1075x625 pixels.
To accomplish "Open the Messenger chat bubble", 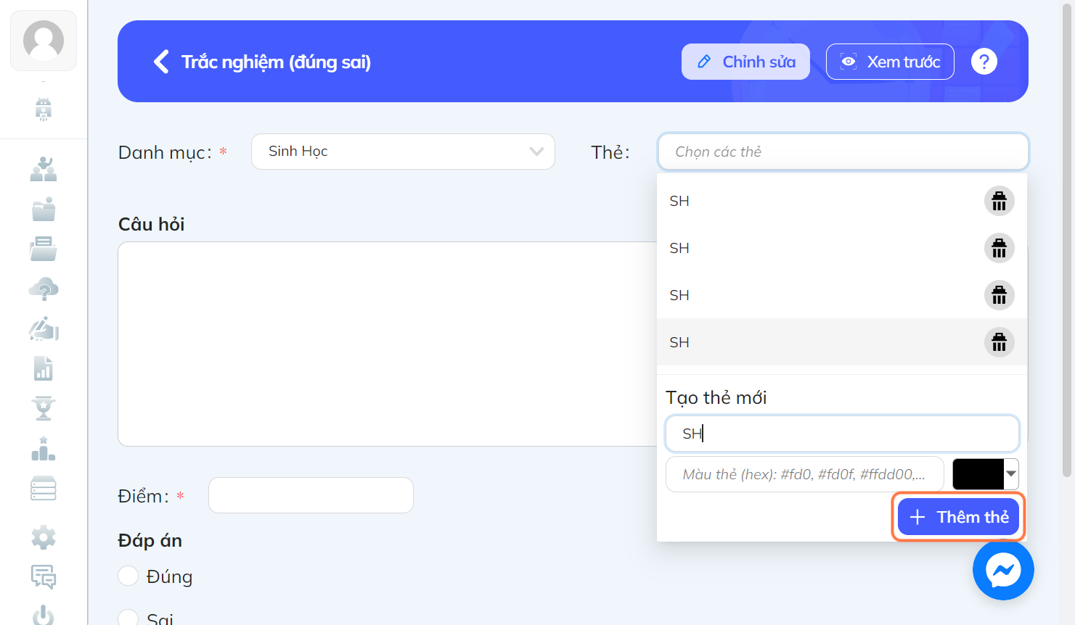I will click(1003, 570).
